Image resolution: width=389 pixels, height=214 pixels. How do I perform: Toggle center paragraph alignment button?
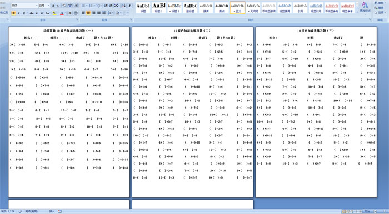point(88,13)
